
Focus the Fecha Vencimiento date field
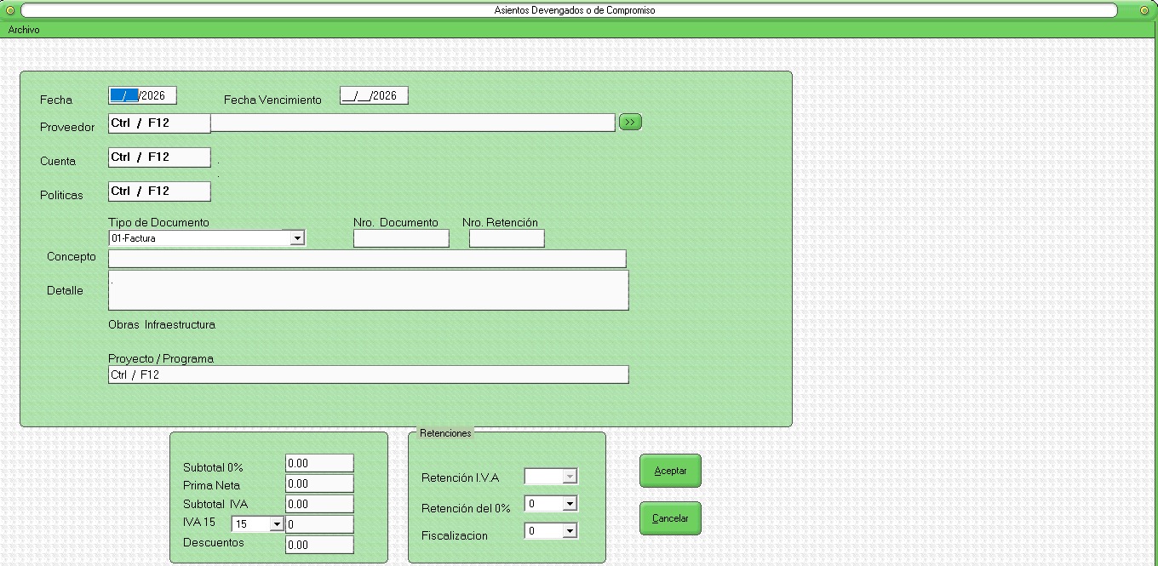374,96
